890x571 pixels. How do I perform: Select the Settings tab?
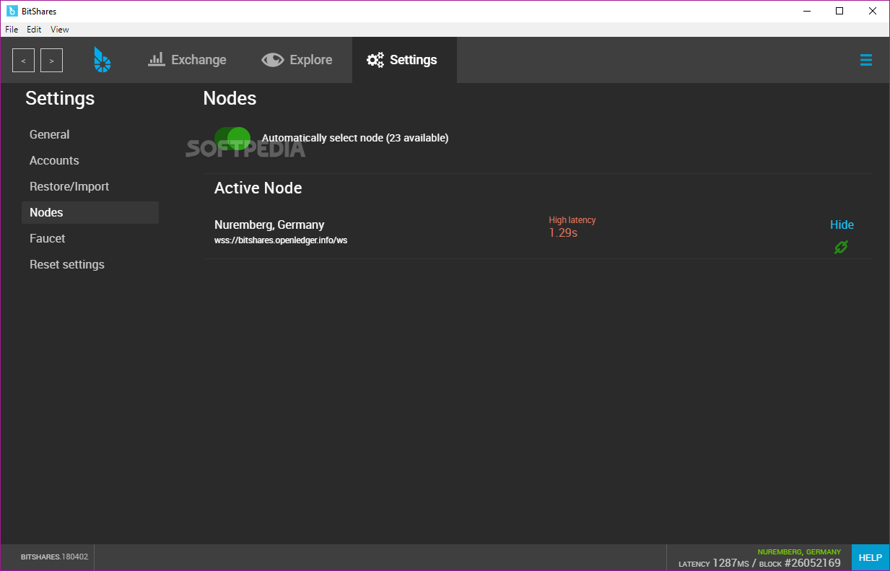404,60
